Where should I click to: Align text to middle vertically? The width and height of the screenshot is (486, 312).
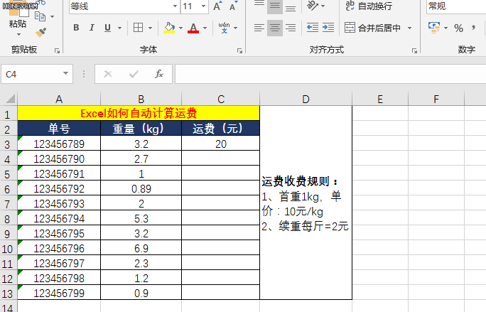[274, 6]
